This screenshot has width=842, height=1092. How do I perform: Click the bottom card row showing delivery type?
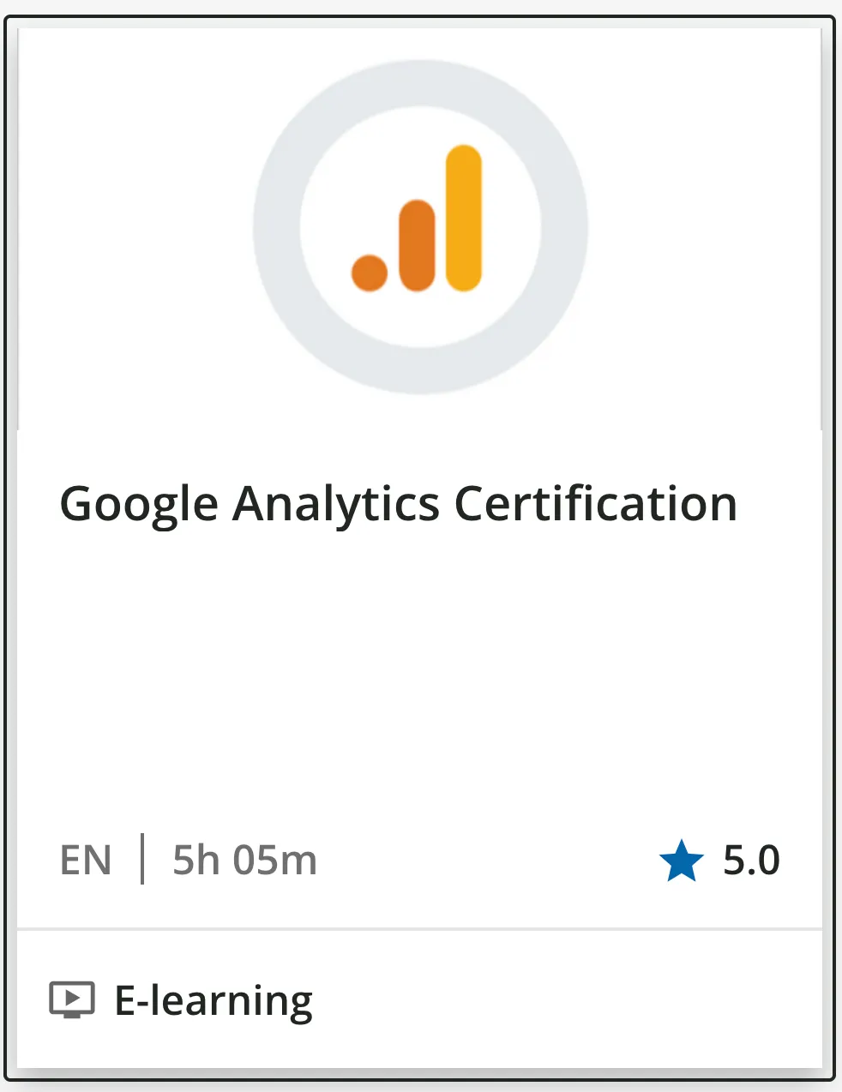[x=420, y=998]
